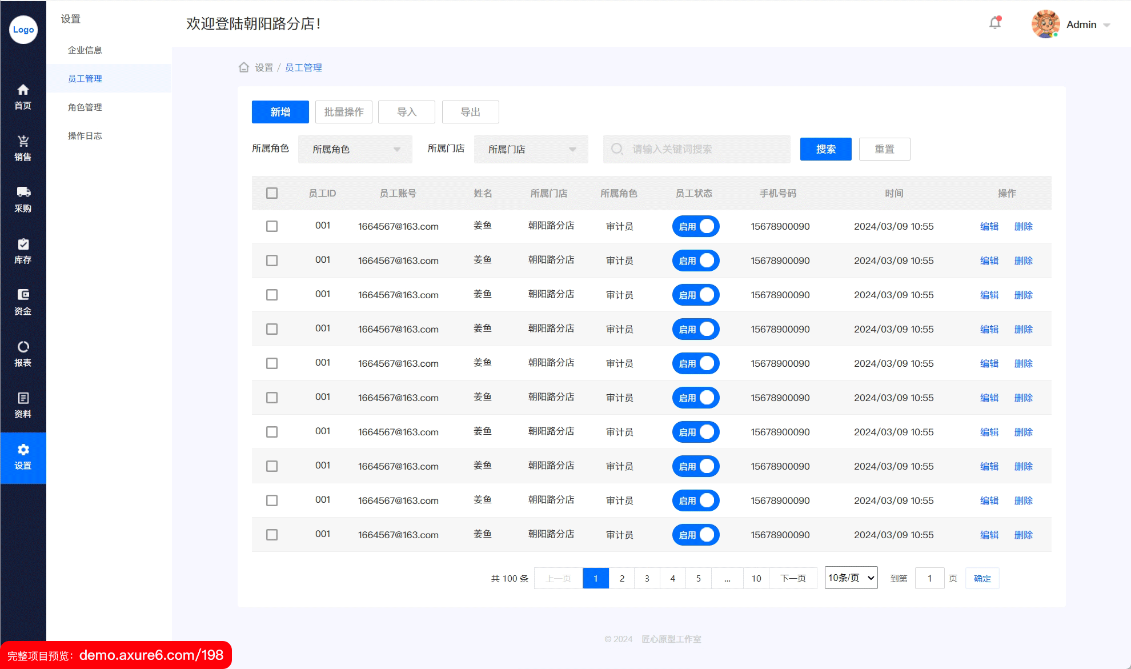Open 企业信息 menu item
This screenshot has height=669, width=1131.
[85, 50]
